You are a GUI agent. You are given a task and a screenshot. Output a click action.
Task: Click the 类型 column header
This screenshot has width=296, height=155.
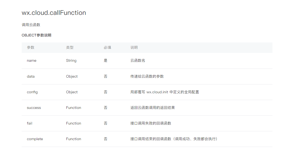(x=70, y=47)
